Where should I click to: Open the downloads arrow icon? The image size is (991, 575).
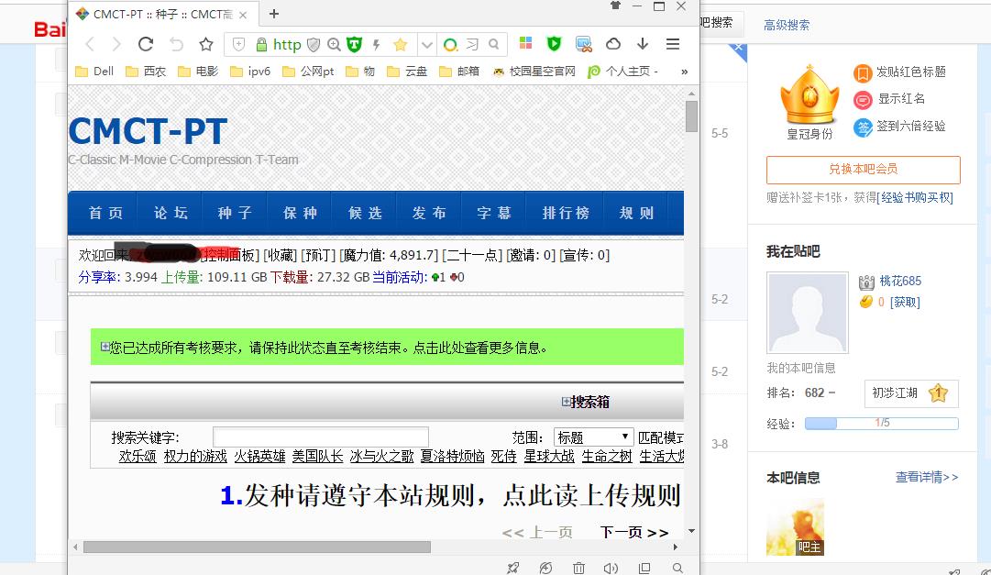click(x=643, y=44)
